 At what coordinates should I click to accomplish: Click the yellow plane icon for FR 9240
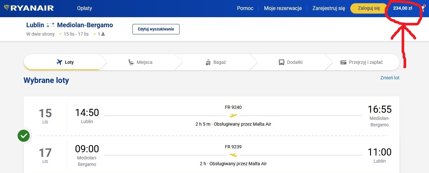(x=233, y=115)
